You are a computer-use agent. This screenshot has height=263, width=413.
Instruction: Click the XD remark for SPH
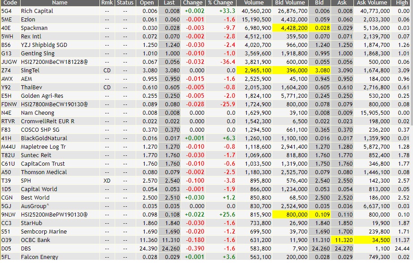(107, 180)
